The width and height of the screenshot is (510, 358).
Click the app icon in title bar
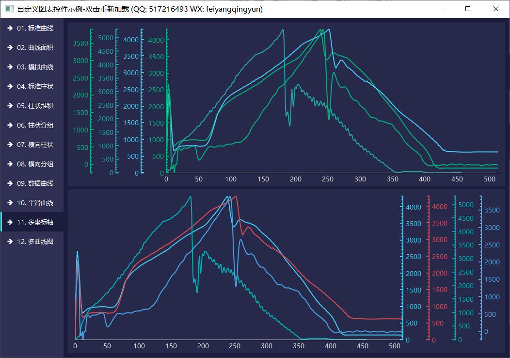click(x=9, y=9)
